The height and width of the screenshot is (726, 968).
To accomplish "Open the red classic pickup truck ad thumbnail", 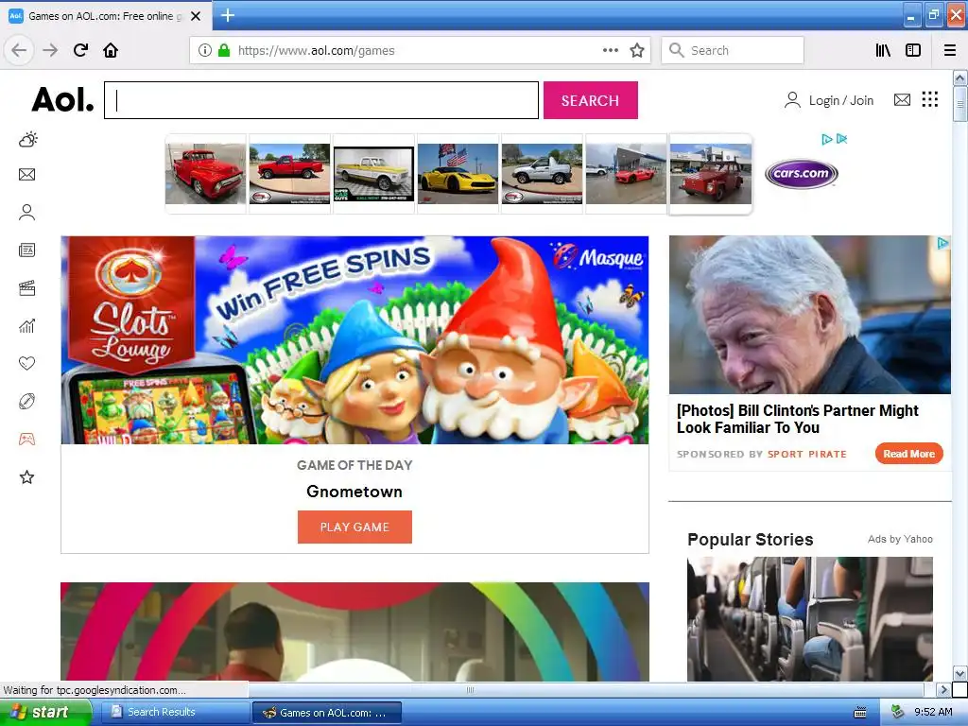I will (205, 174).
